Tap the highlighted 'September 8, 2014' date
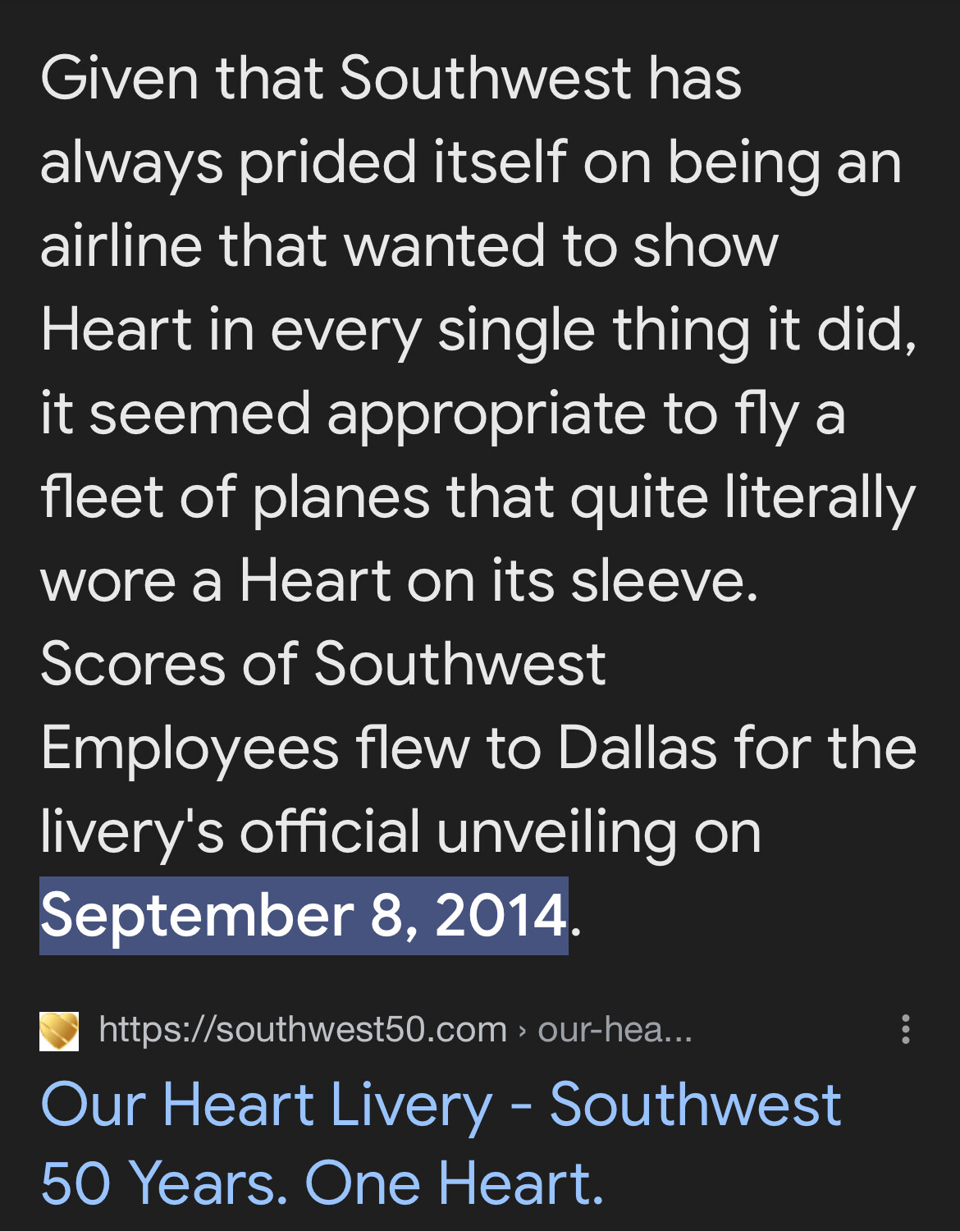The image size is (960, 1231). point(304,915)
